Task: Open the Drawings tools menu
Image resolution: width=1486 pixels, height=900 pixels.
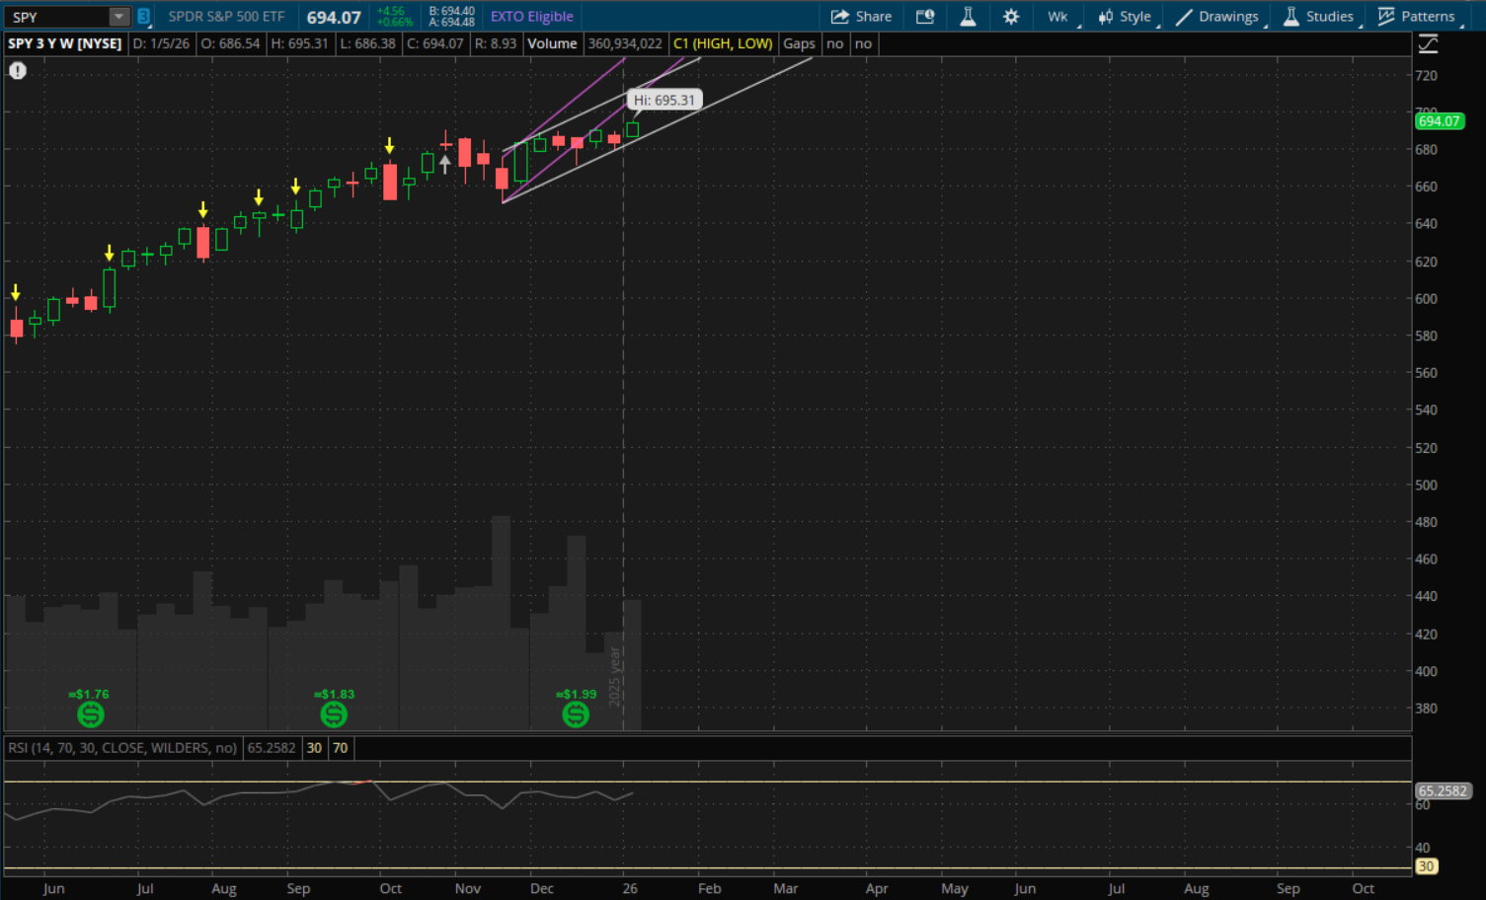Action: [1217, 17]
